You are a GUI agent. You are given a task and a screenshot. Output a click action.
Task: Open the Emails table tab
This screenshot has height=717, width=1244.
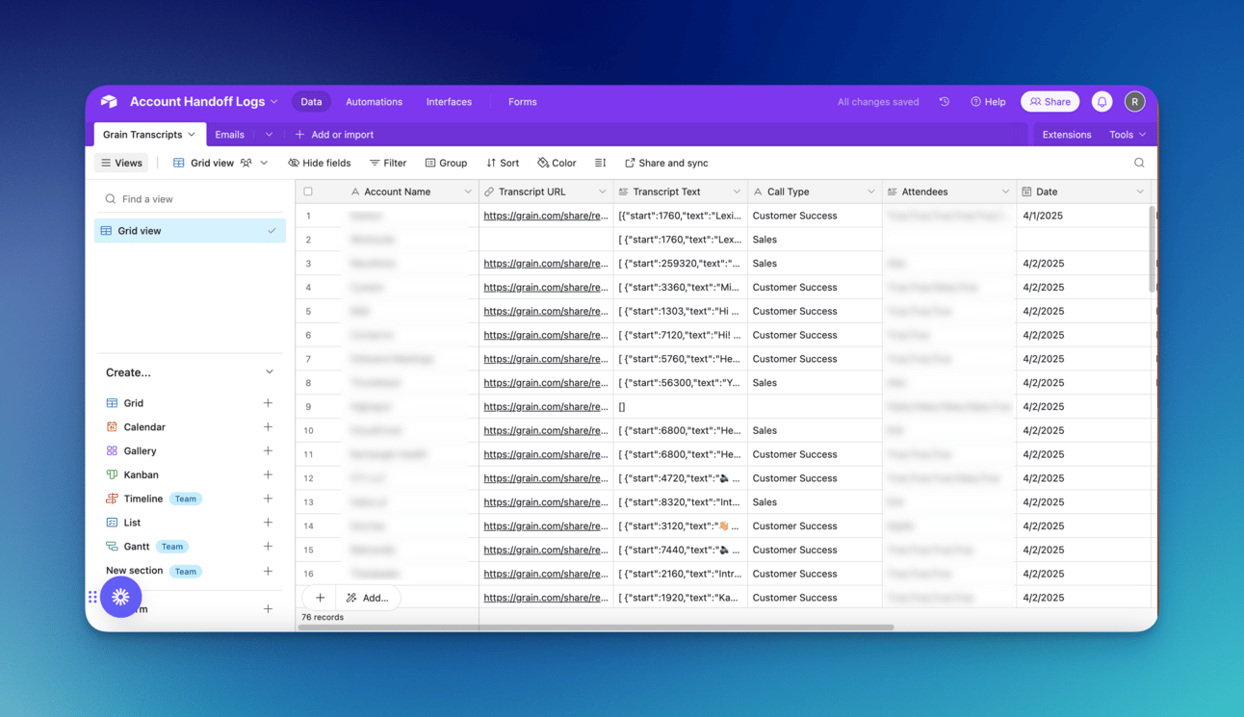pos(229,135)
